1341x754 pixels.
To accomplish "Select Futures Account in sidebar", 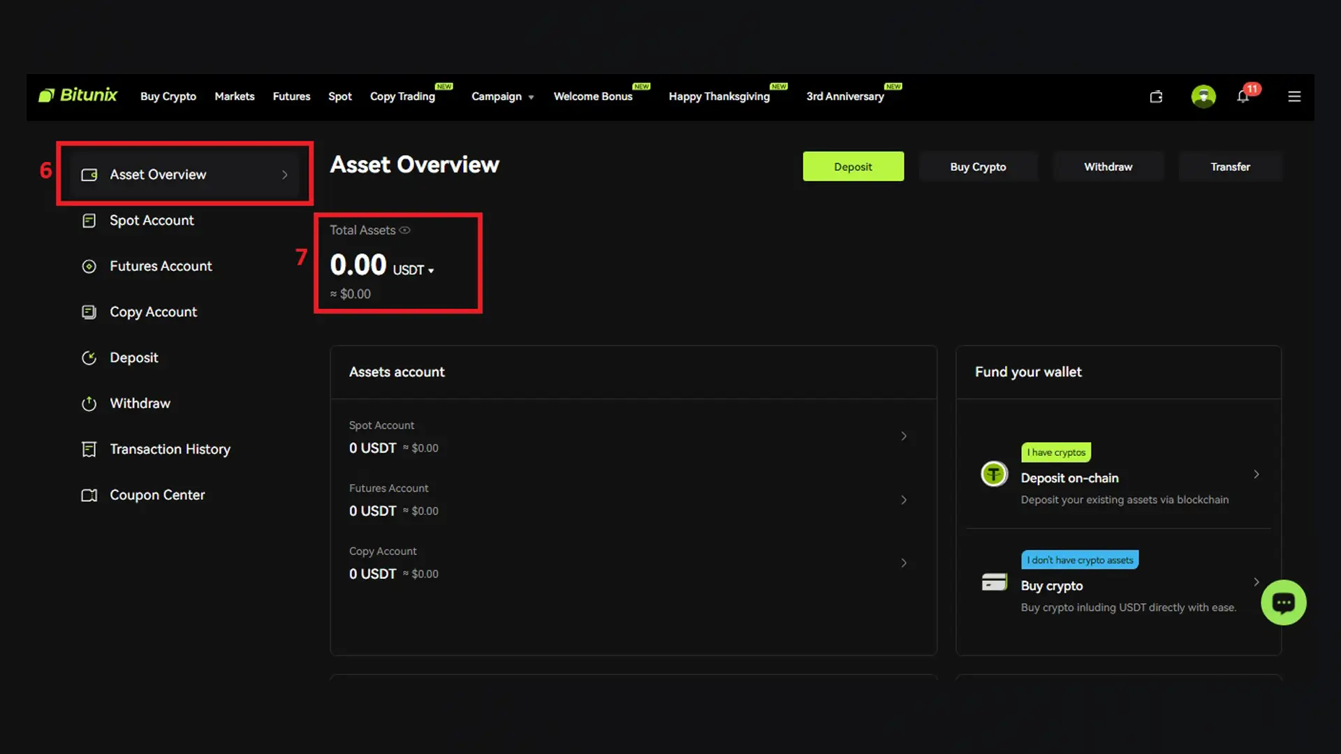I will tap(161, 266).
